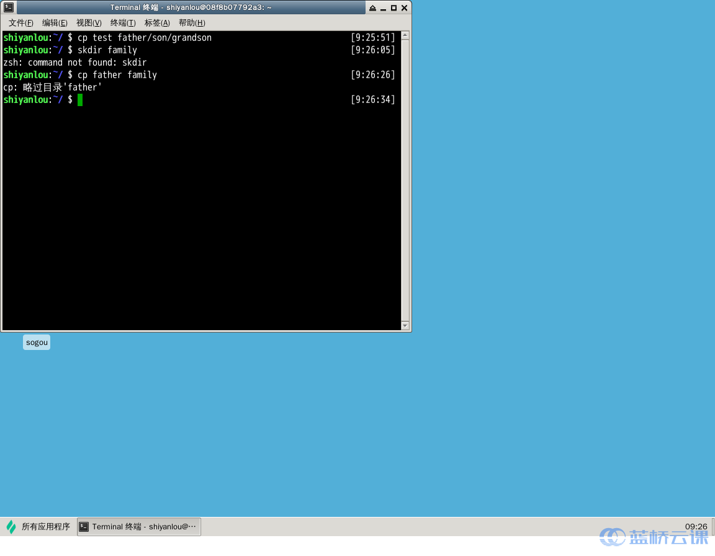Click the Terminal icon on the taskbar entry
Screen dimensions: 715x556
pyautogui.click(x=84, y=526)
